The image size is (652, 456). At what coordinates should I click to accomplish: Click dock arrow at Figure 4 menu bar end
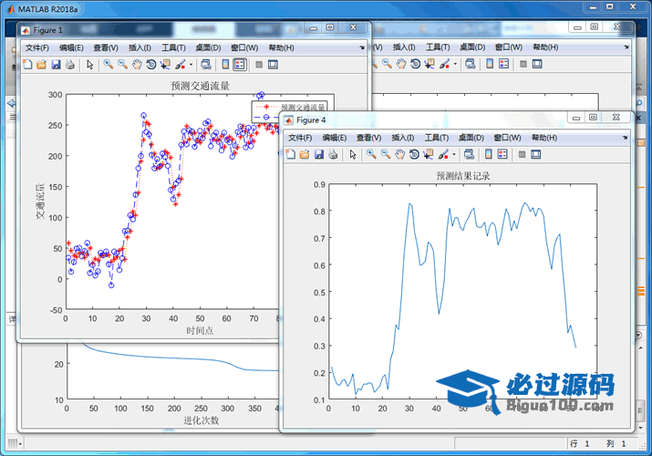[x=626, y=137]
